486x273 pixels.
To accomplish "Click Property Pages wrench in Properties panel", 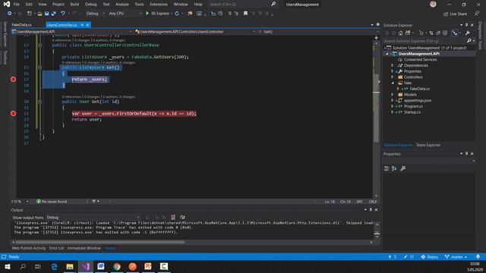I will 403,168.
